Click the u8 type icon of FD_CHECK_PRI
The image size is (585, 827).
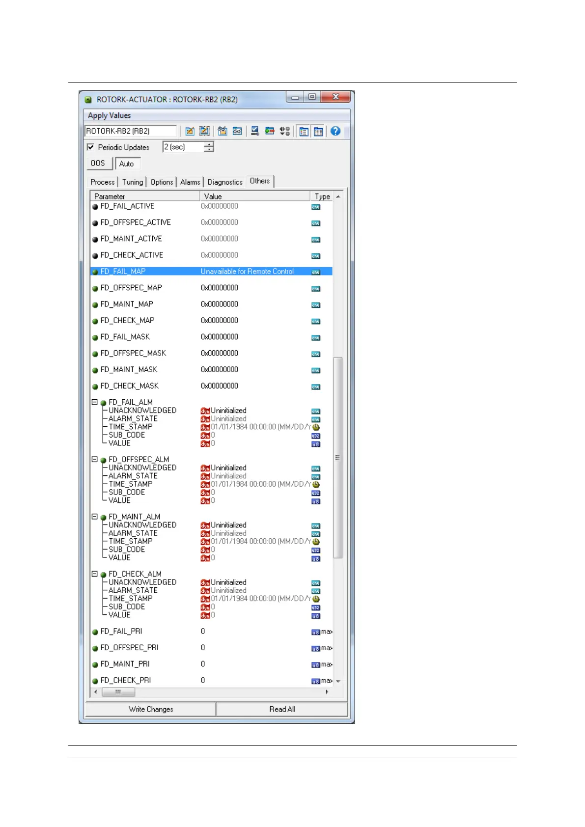click(x=316, y=682)
